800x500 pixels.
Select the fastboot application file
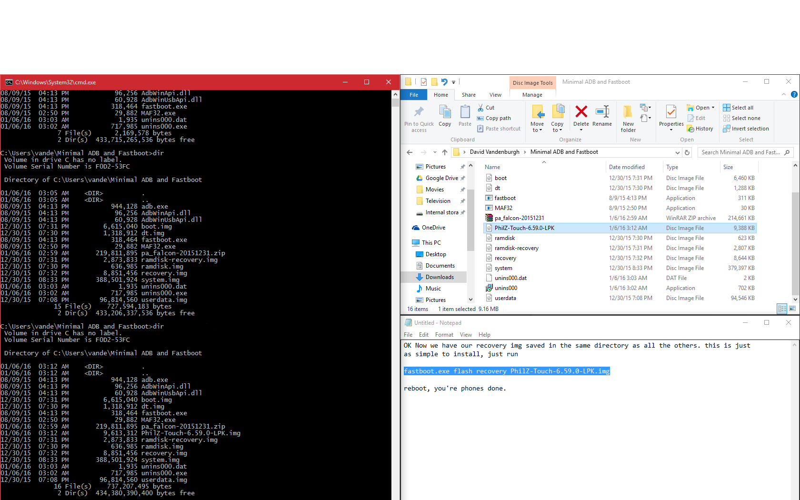pyautogui.click(x=620, y=198)
